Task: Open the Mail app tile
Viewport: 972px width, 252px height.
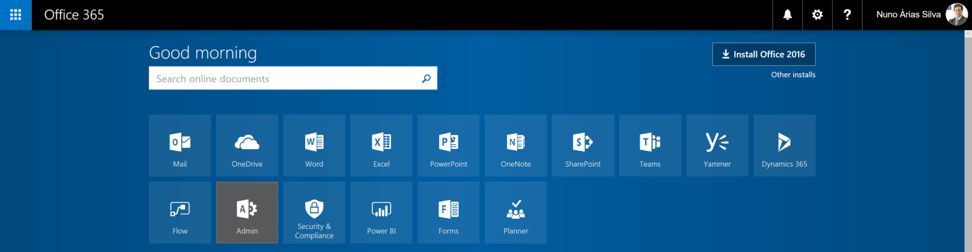Action: click(180, 146)
